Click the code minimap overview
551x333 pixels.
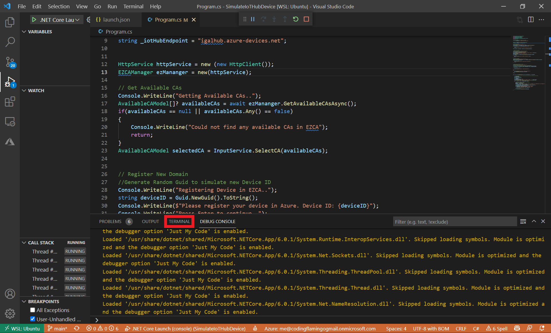pos(529,63)
